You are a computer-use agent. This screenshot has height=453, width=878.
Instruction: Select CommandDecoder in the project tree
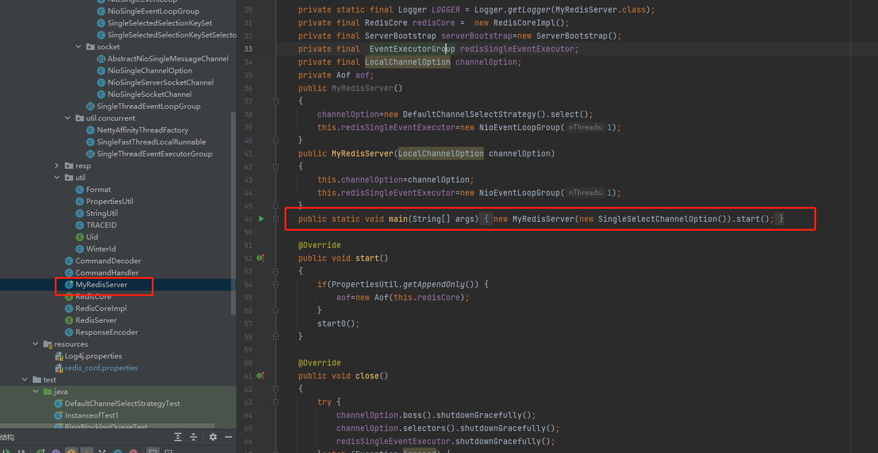click(108, 261)
